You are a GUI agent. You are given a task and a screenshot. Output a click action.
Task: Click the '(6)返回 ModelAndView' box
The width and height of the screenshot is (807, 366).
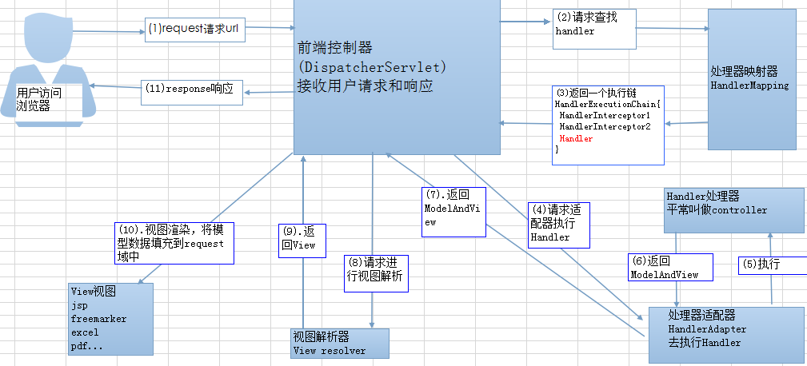tap(670, 267)
